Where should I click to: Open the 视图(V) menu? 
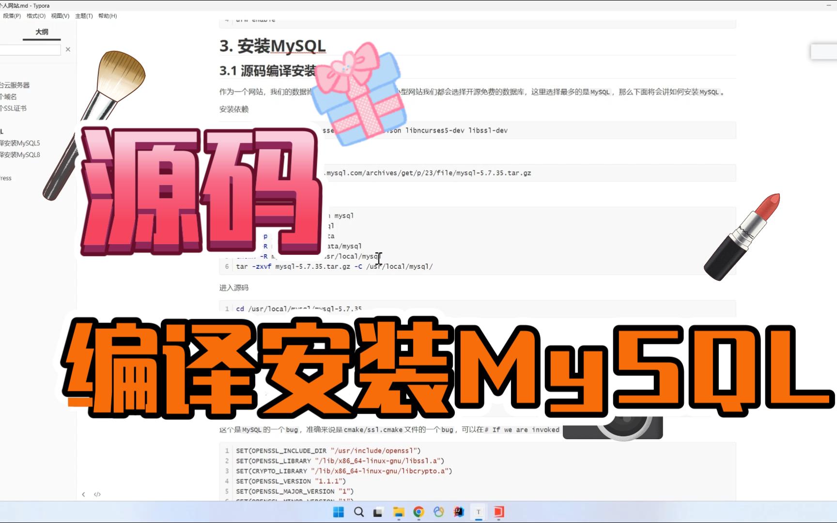(x=60, y=16)
